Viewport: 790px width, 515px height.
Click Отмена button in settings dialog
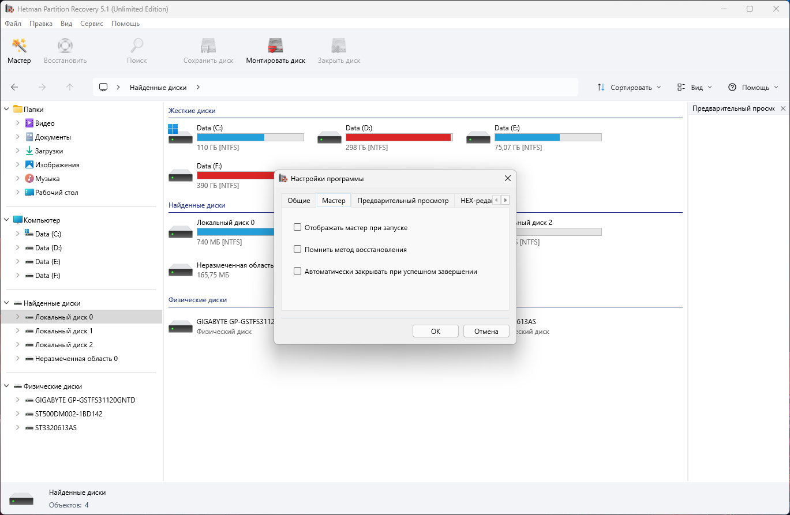point(486,331)
